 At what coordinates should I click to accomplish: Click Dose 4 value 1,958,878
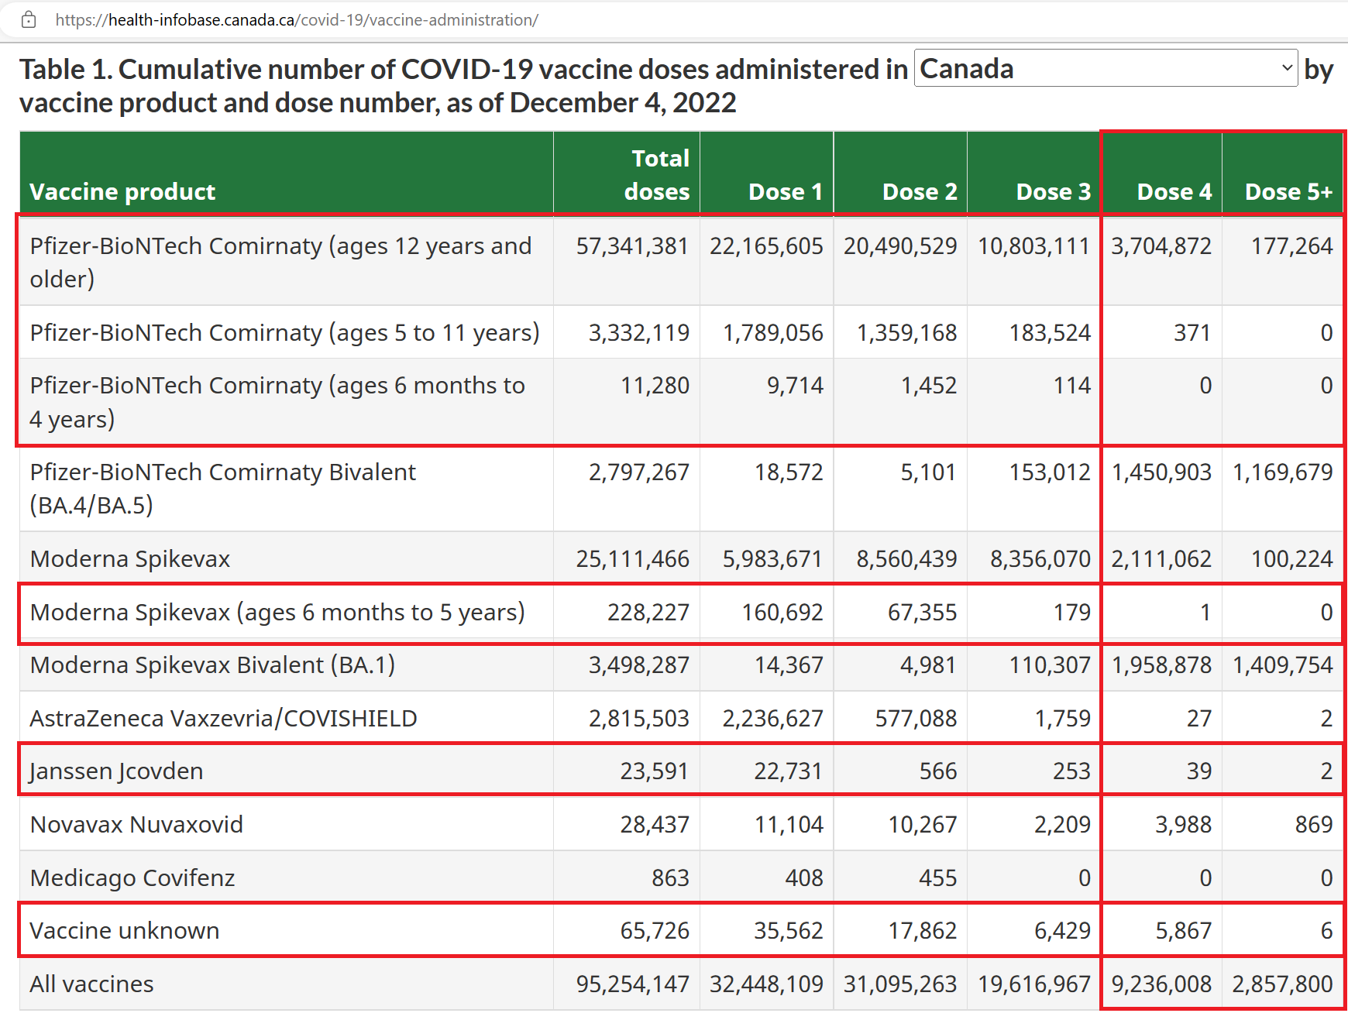tap(1162, 665)
